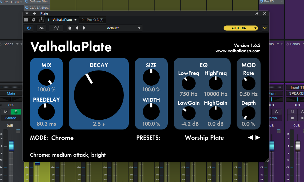The height and width of the screenshot is (182, 304).
Task: Click the automation mode icon beside the power button
Action: pyautogui.click(x=41, y=28)
